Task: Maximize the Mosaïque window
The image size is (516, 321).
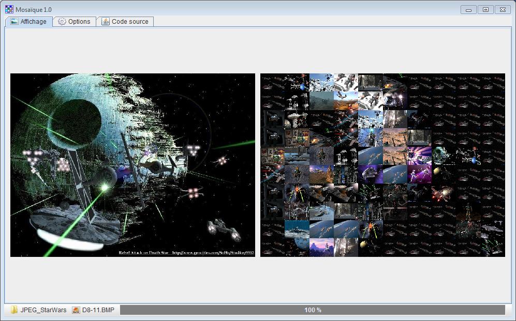Action: 485,9
